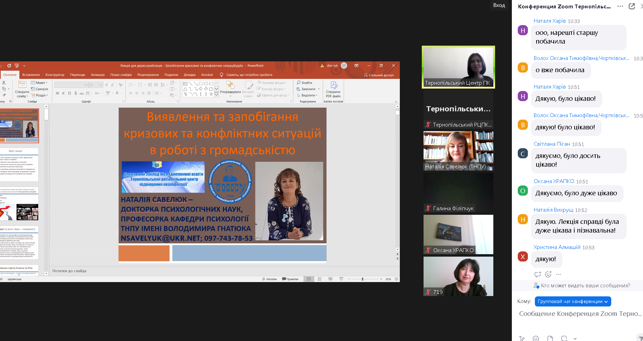
Task: Toggle center text alignment
Action: [137, 93]
